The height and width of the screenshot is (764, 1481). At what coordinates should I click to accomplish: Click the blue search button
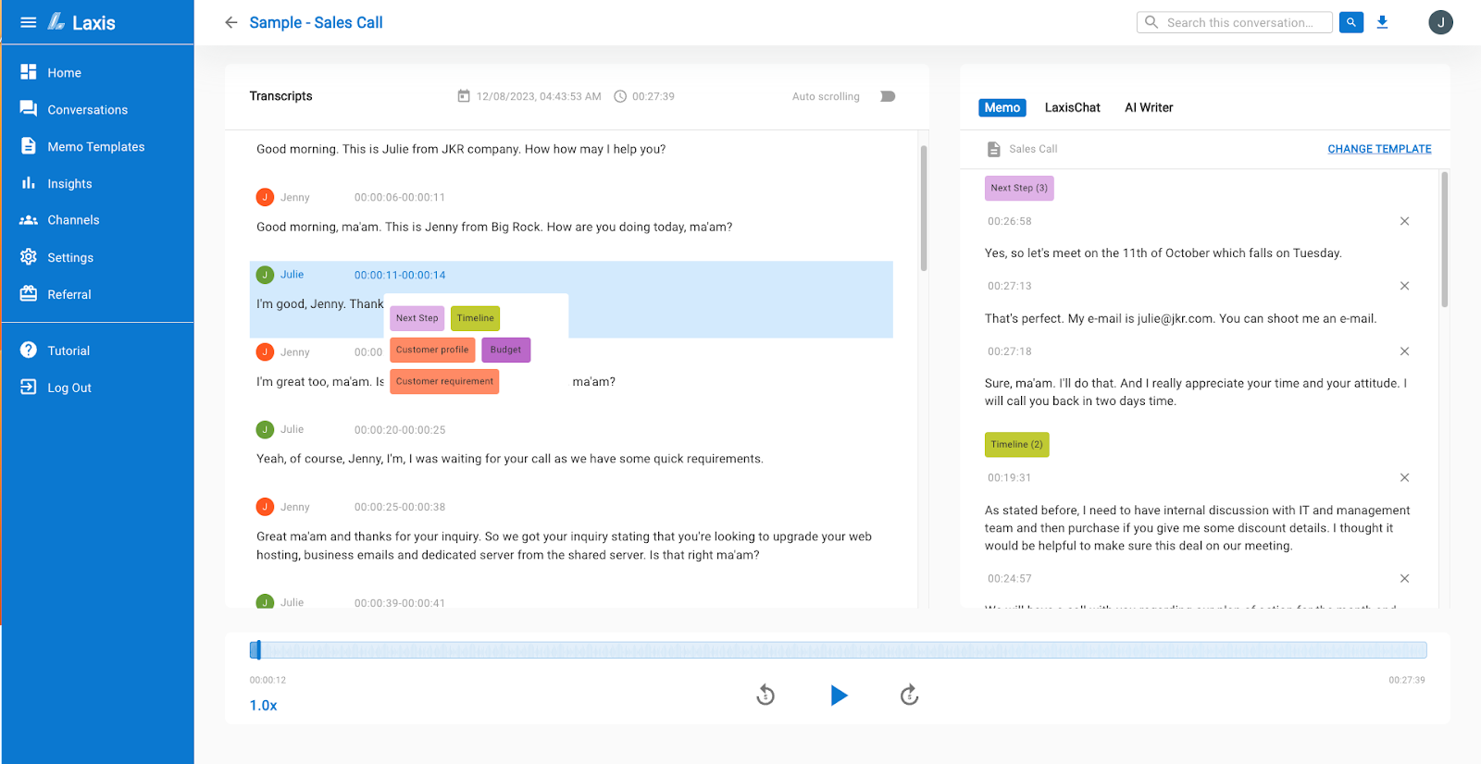1351,22
